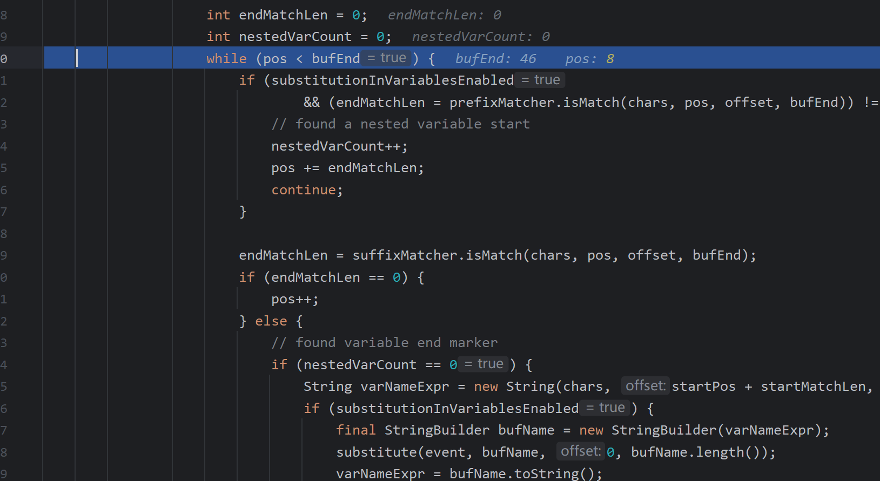
Task: Click the 'while' keyword on the highlighted line
Action: click(x=226, y=58)
